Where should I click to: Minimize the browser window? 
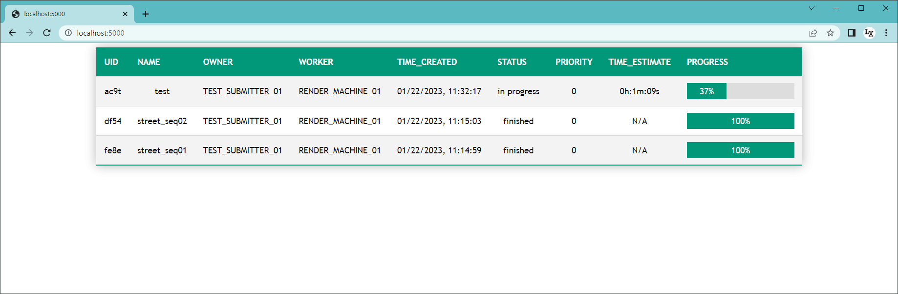click(836, 8)
